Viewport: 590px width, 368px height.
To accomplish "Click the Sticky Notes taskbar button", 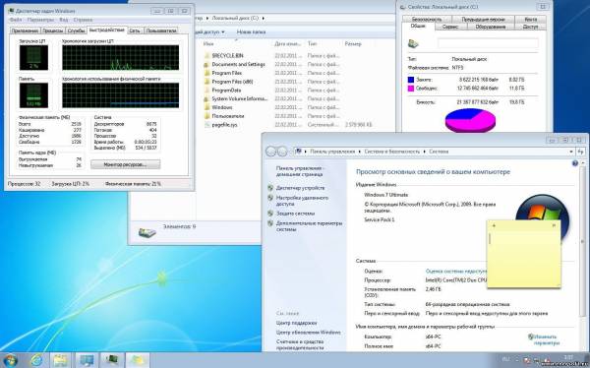I will (137, 360).
